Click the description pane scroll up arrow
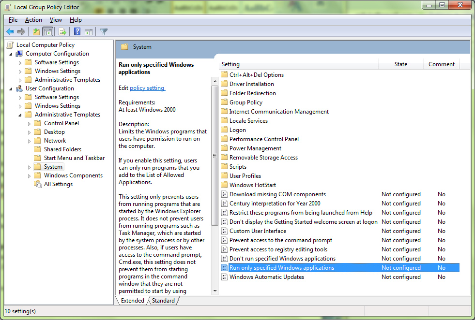 point(215,81)
